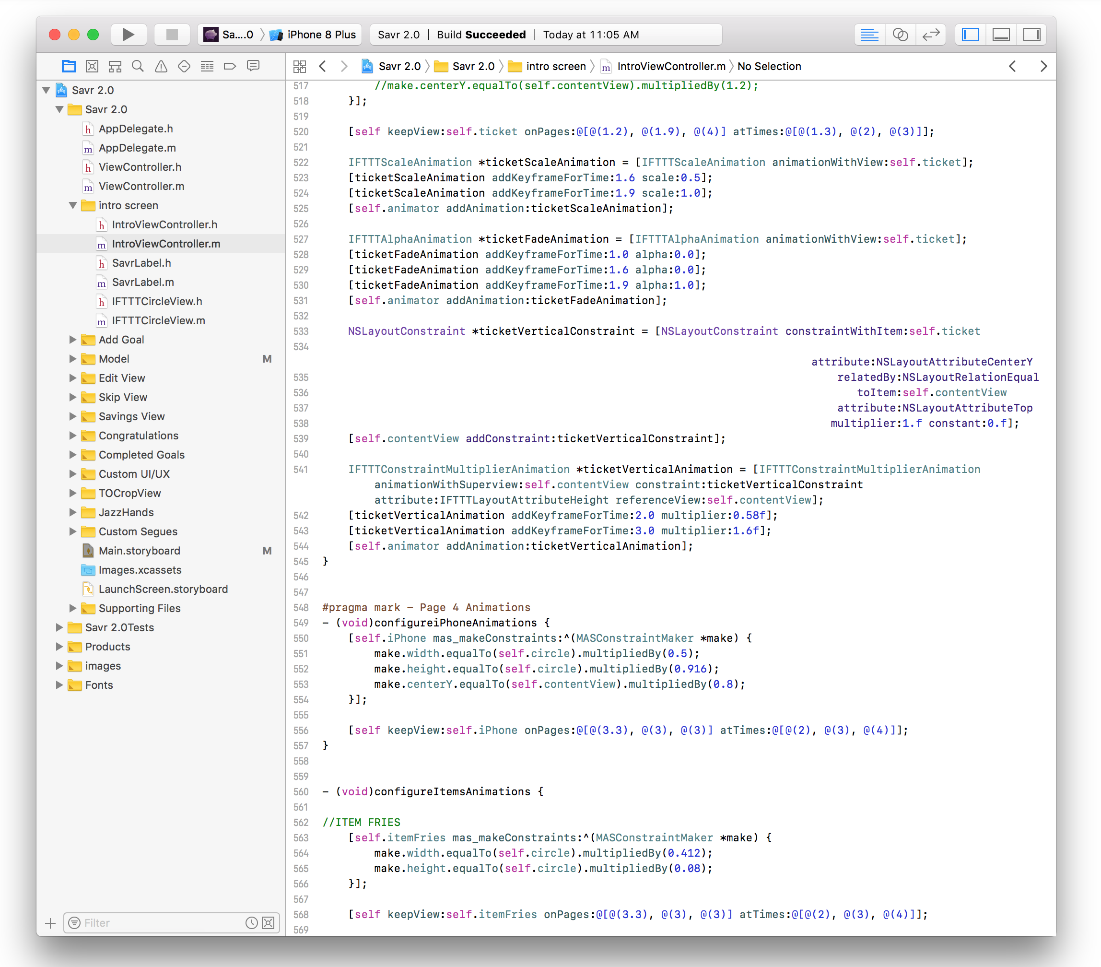Expand the Savr 2.0Tests folder
This screenshot has width=1101, height=967.
coord(59,627)
